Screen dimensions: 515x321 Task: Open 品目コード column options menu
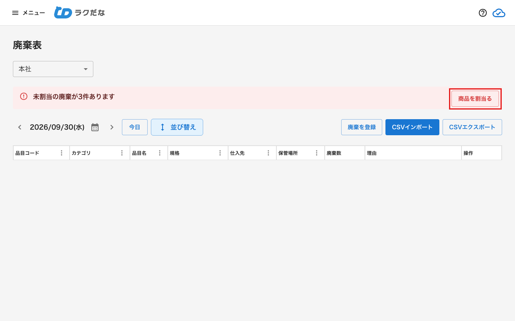tap(62, 153)
